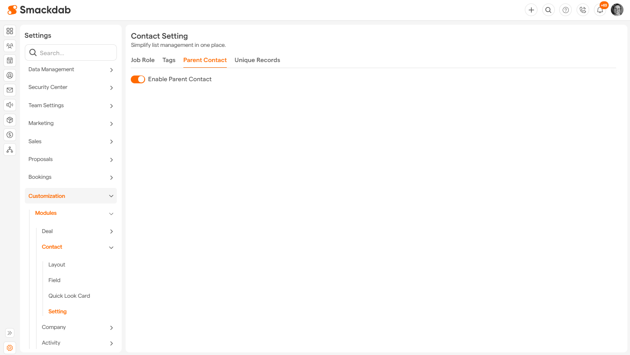This screenshot has width=630, height=355.
Task: Open the phone call icon in header
Action: point(583,10)
